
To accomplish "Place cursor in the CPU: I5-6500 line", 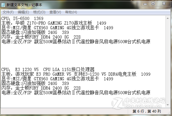I will tap(22, 19).
